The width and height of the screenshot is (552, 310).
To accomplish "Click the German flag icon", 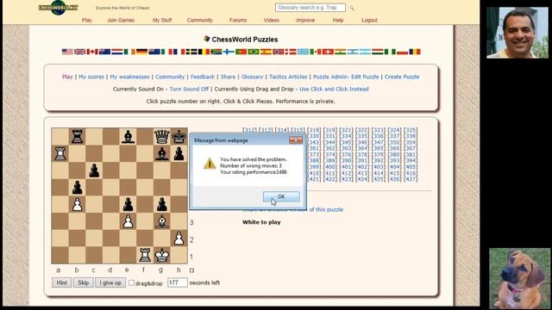I will pyautogui.click(x=141, y=52).
